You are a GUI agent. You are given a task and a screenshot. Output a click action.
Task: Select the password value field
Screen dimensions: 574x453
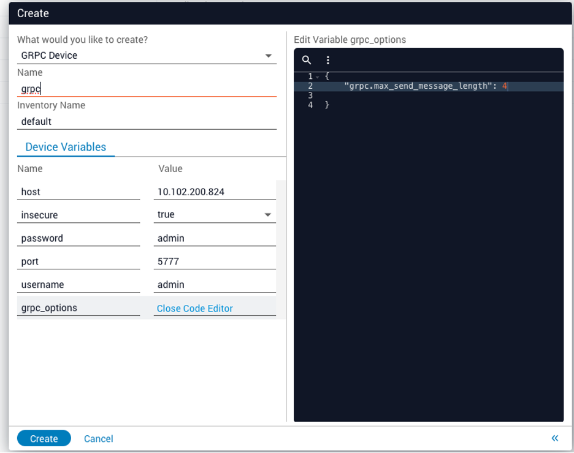click(x=213, y=238)
